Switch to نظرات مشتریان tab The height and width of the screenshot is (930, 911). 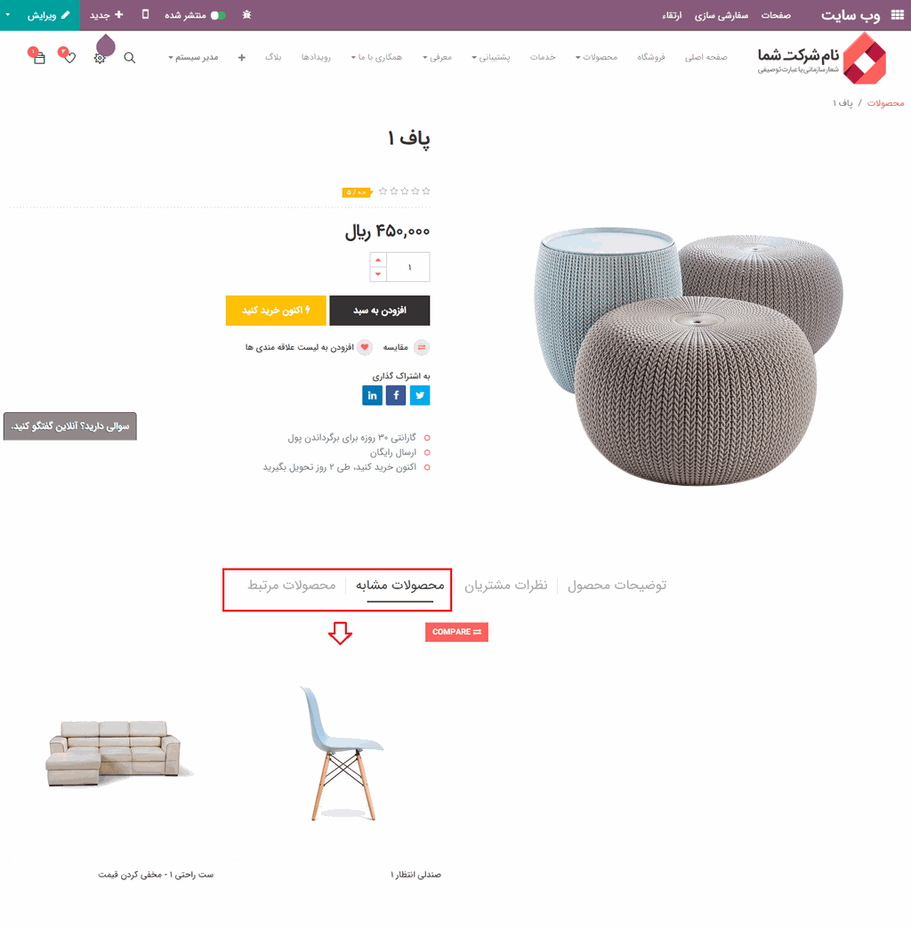506,586
